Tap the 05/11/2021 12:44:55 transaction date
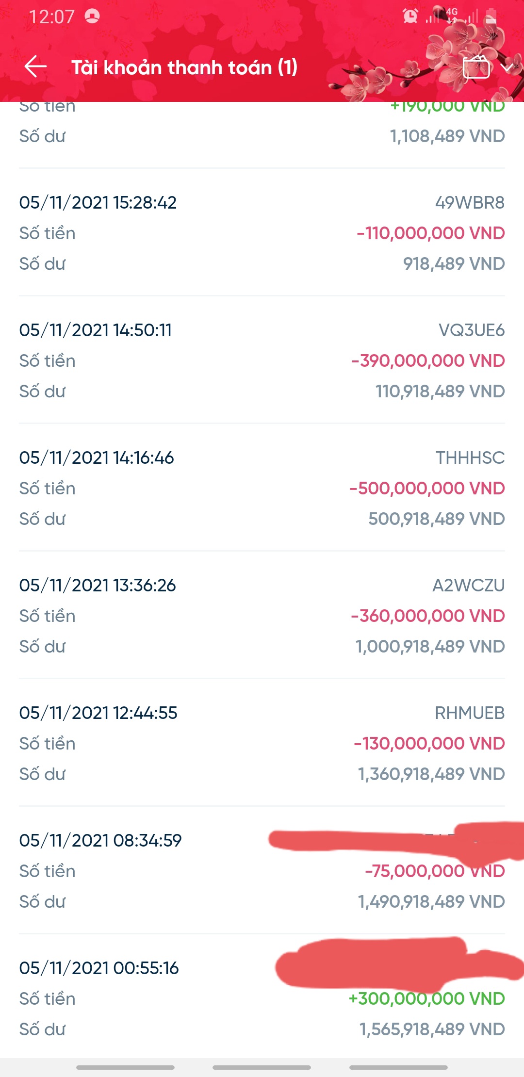 point(98,713)
